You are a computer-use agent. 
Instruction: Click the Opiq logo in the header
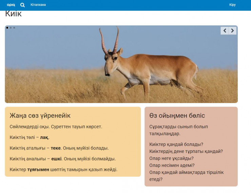pyautogui.click(x=11, y=5)
